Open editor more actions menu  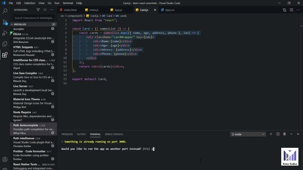point(298,10)
